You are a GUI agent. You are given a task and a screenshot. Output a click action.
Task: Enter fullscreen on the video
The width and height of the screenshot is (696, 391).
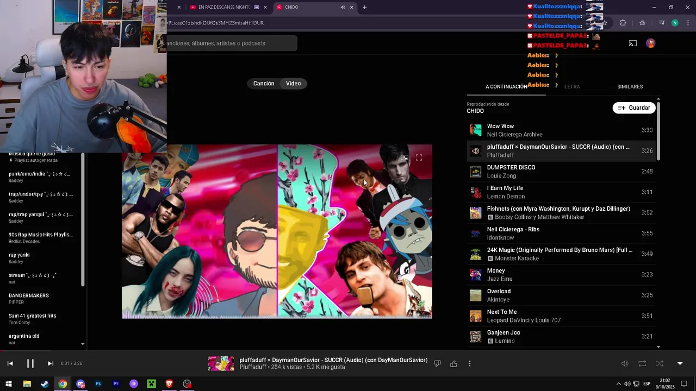[419, 157]
